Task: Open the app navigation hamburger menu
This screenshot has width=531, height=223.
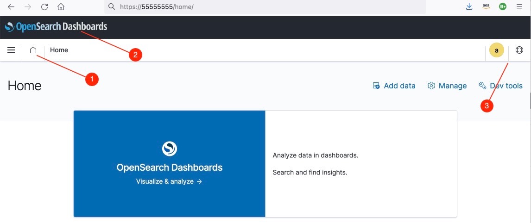Action: [x=11, y=50]
